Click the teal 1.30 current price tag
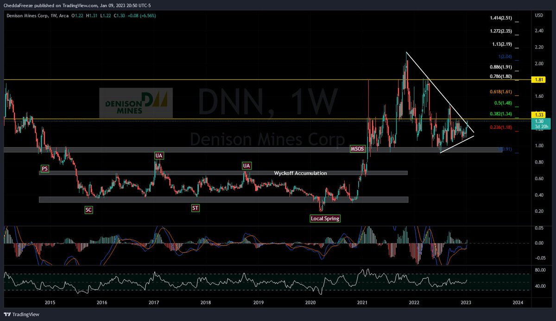556x321 pixels. tap(539, 121)
